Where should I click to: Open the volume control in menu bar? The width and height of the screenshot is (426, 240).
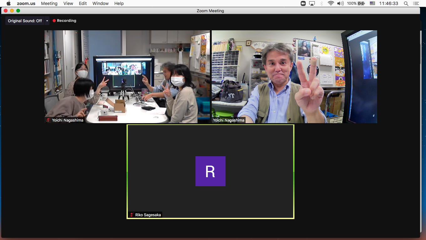[340, 3]
